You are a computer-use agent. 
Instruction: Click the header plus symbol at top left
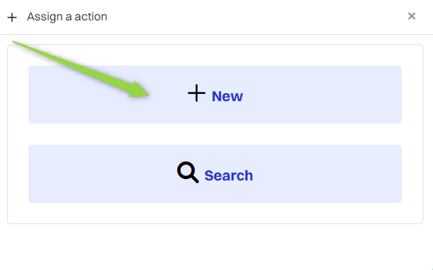click(x=12, y=17)
